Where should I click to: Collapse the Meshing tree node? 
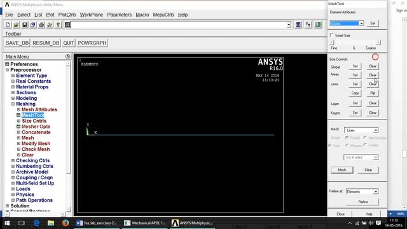click(x=13, y=104)
